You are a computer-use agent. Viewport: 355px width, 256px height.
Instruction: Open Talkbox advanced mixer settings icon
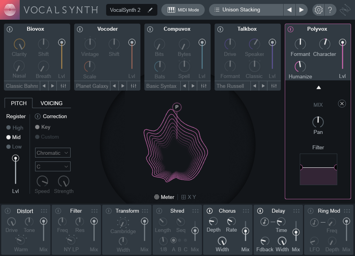[274, 86]
